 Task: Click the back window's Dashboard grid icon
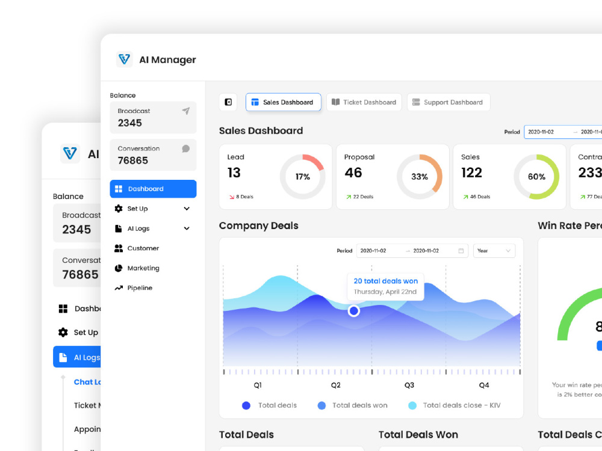(x=63, y=308)
